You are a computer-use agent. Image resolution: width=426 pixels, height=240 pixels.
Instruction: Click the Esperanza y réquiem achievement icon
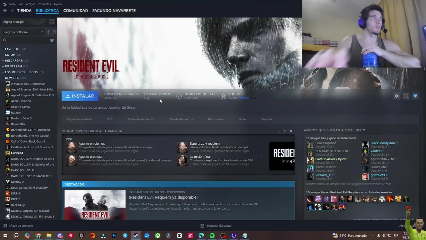pyautogui.click(x=182, y=147)
